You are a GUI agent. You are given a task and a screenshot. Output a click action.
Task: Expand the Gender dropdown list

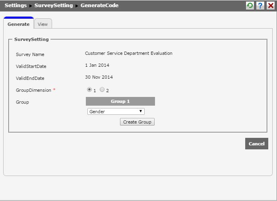click(116, 112)
